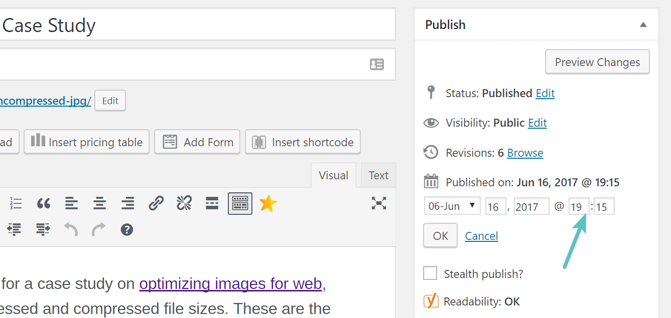
Task: Undo the last change
Action: (x=71, y=229)
